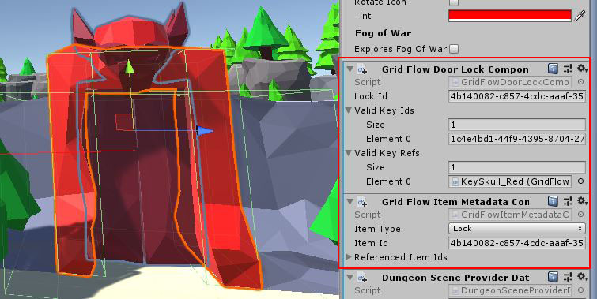
Task: Click the 'Referenced Item Ids' label
Action: coord(401,257)
